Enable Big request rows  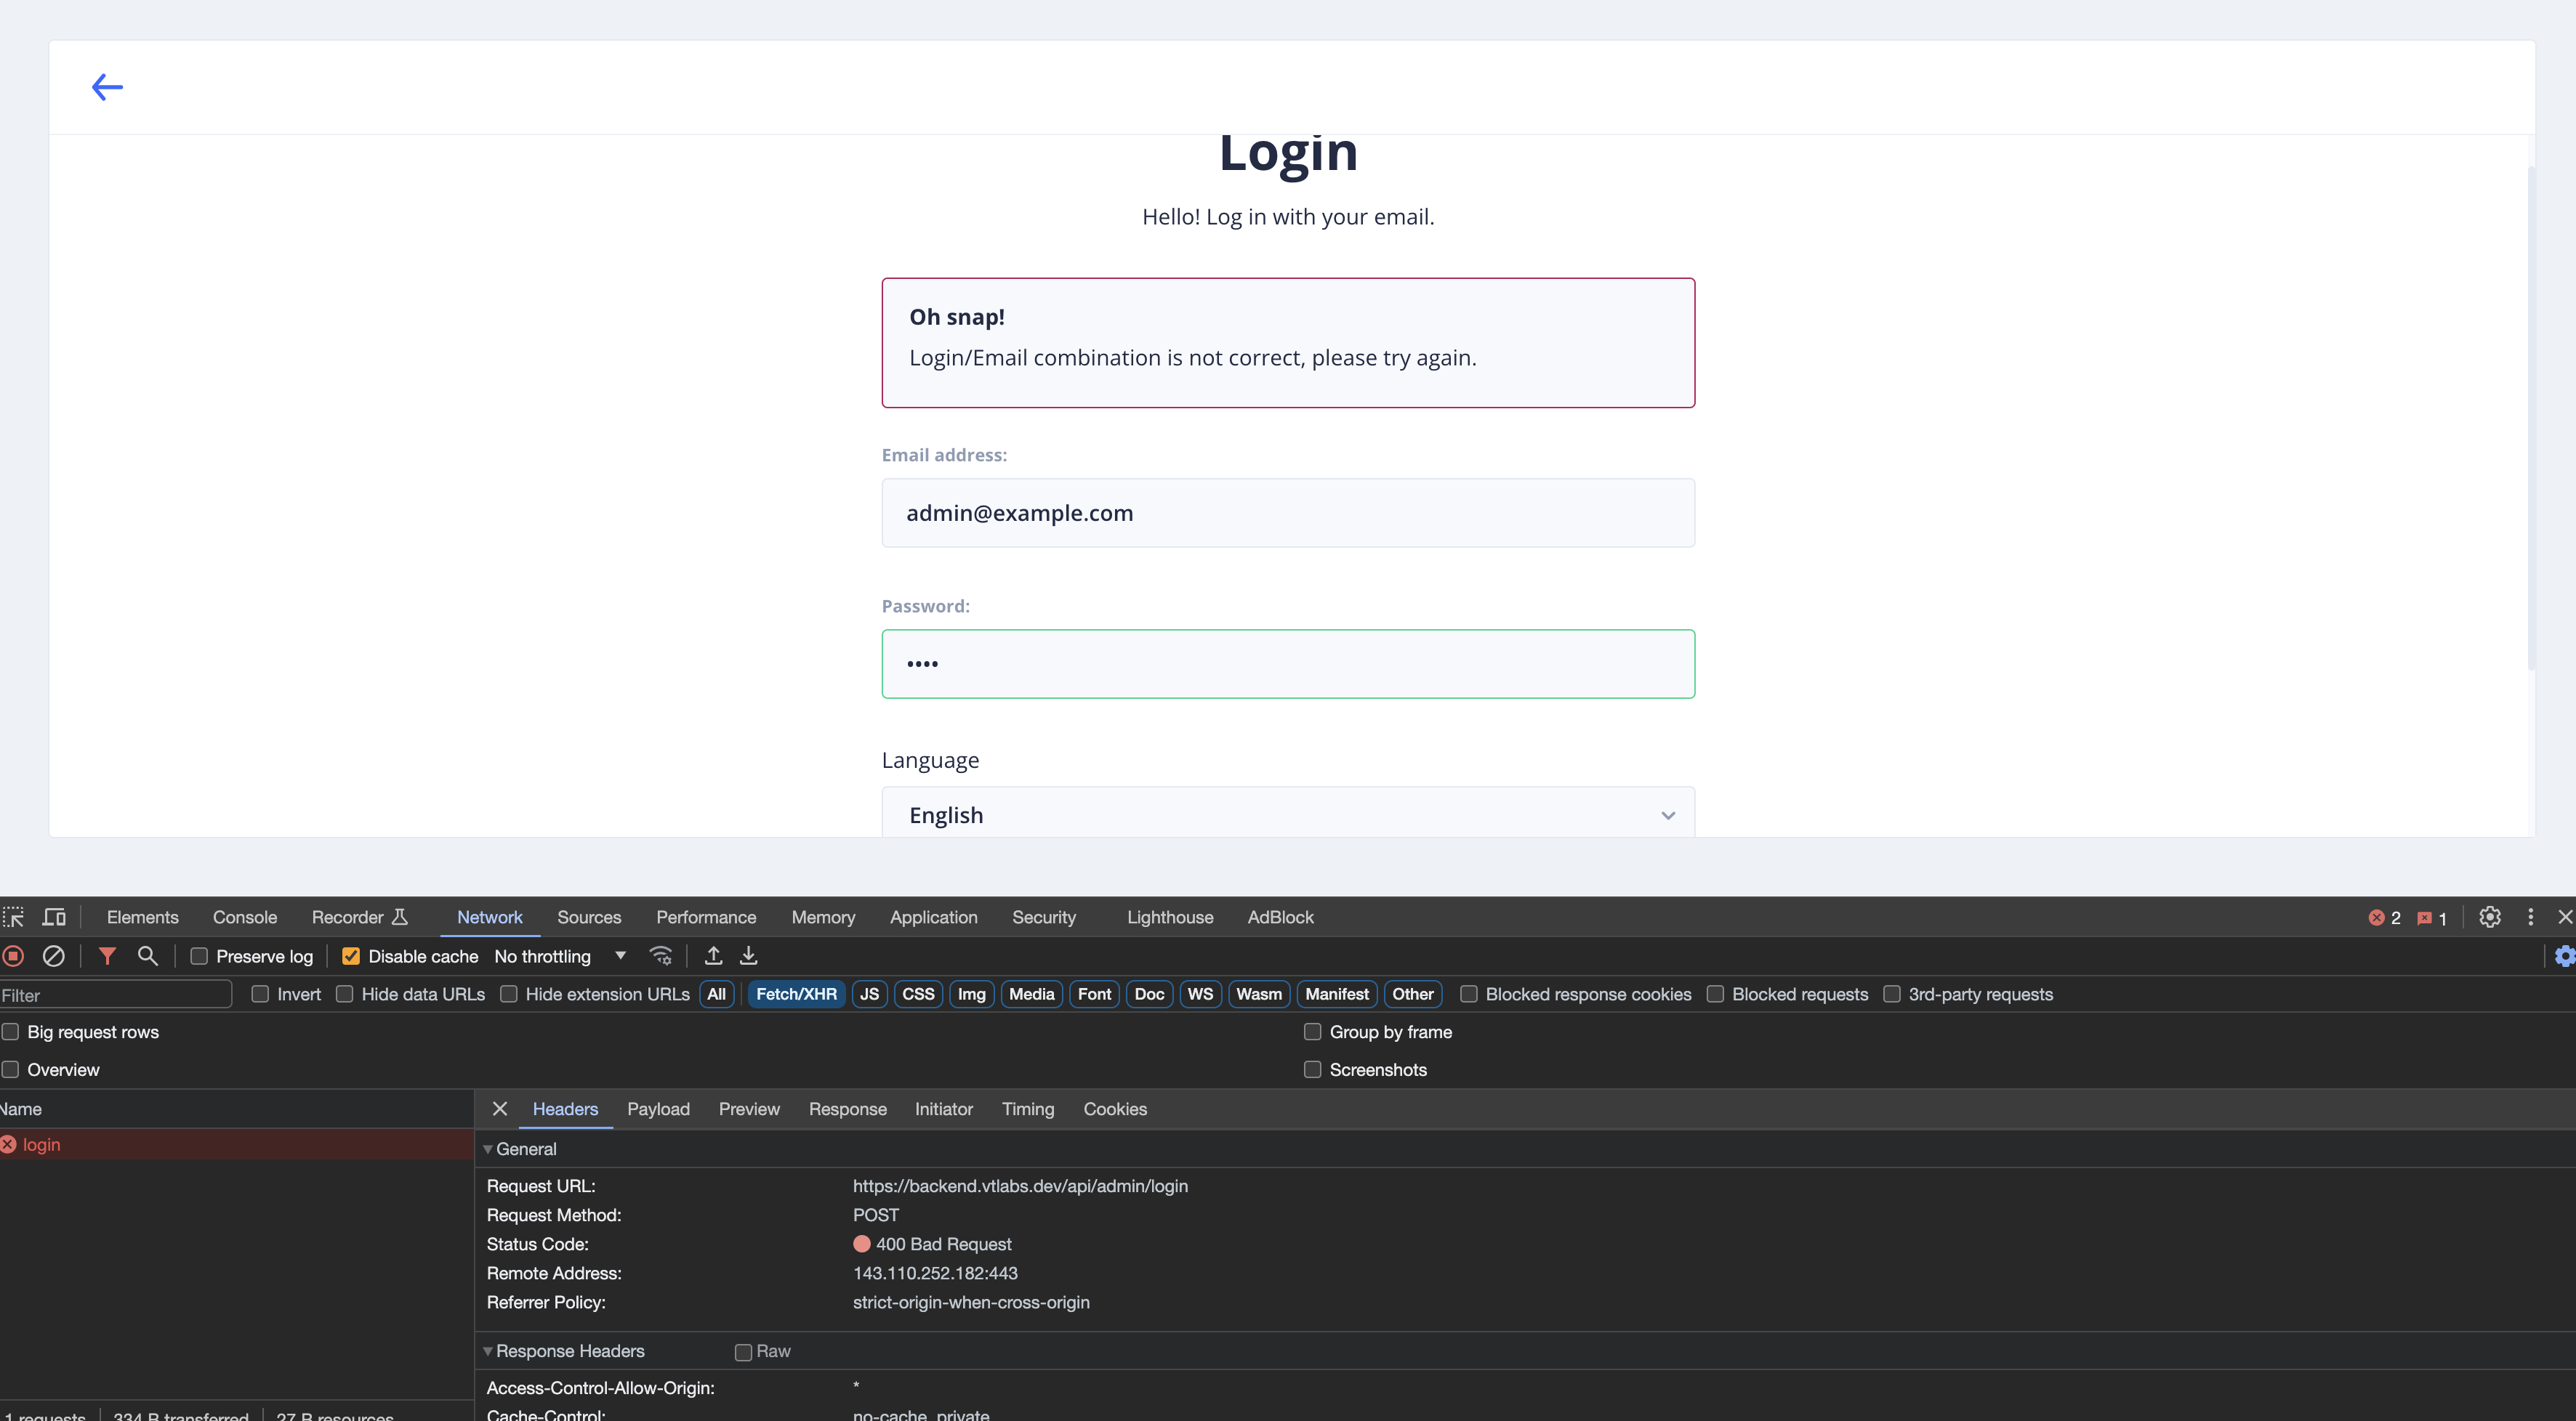[x=10, y=1032]
